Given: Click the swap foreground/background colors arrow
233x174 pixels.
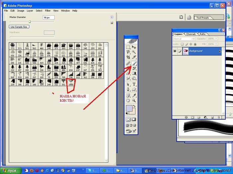Looking at the screenshot, I should point(134,106).
